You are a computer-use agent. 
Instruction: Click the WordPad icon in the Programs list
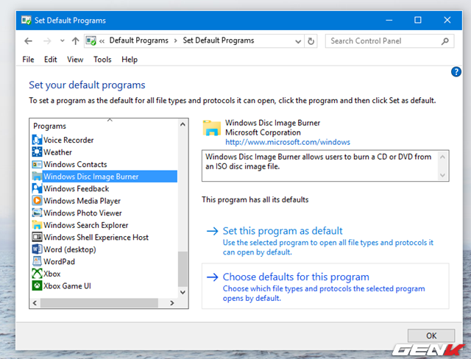click(x=37, y=261)
